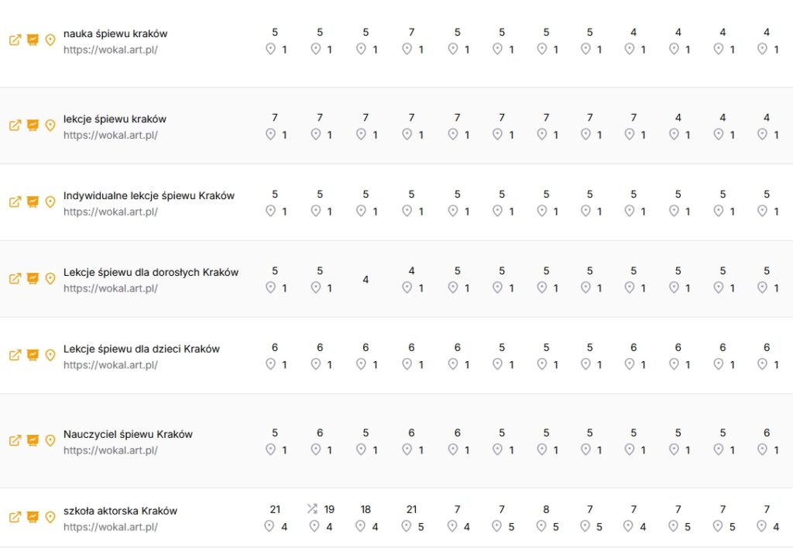This screenshot has width=793, height=548.
Task: Click rank 21 in first column of 'szkoła aktorska Kraków'
Action: click(x=275, y=509)
